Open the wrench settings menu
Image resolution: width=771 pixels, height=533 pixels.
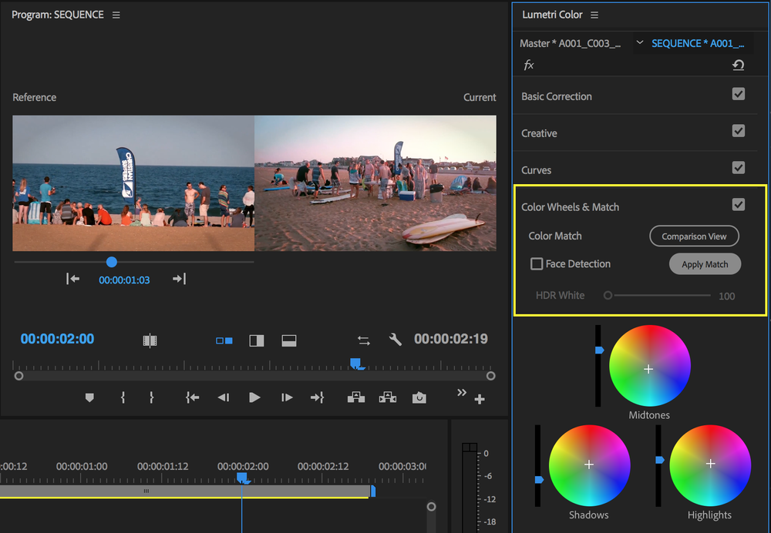click(x=396, y=340)
